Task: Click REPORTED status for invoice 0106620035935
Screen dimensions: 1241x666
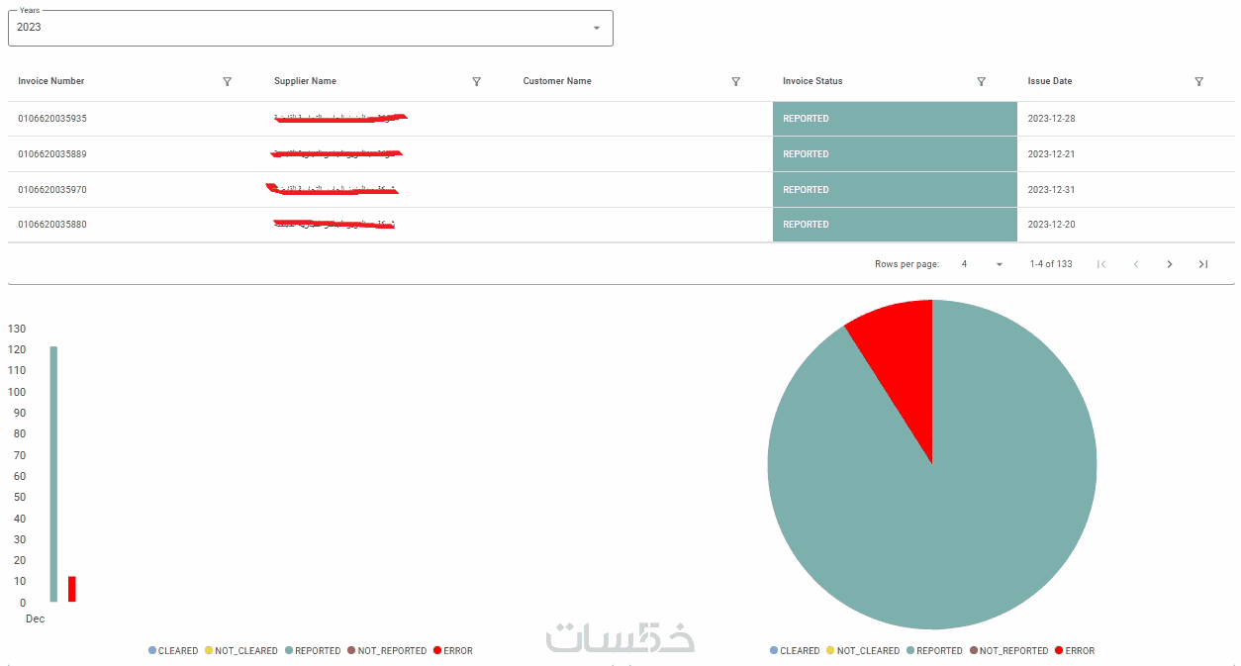Action: [x=895, y=119]
